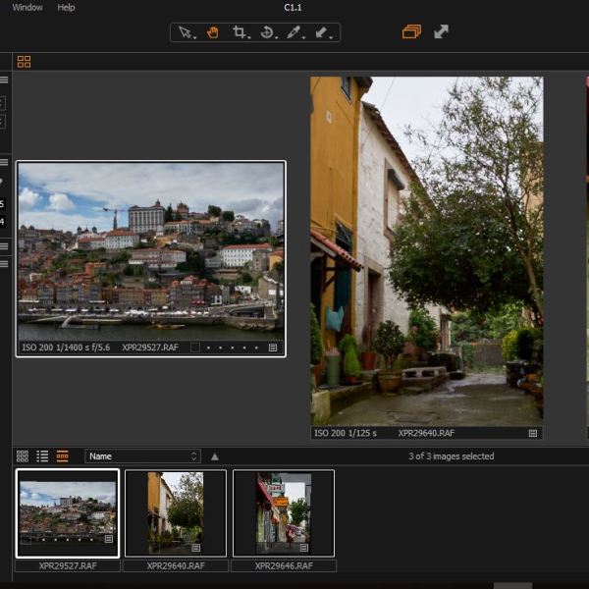Click the XPR29640.RAF filename label in browser
The height and width of the screenshot is (589, 589).
coord(176,566)
